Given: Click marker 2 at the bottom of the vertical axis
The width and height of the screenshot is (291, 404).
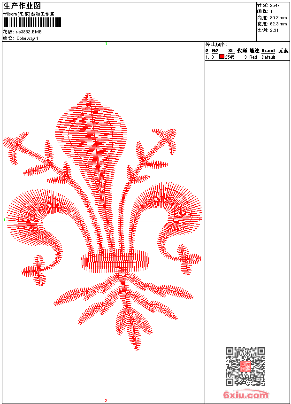Looking at the screenshot, I should click(106, 400).
